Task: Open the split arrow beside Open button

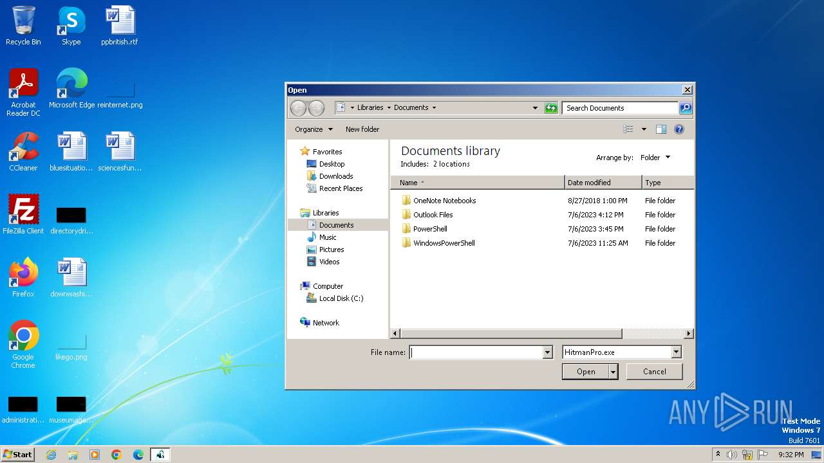Action: point(613,372)
